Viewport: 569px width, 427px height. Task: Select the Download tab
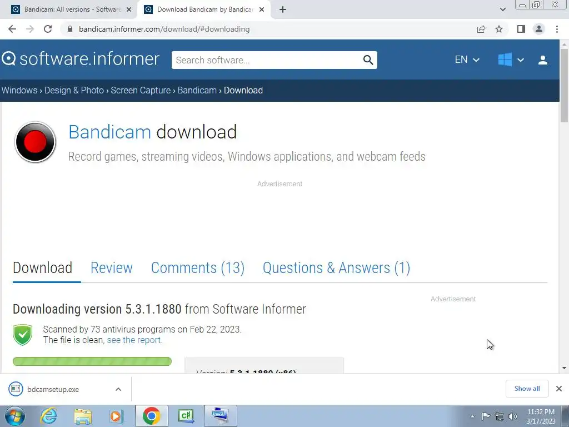[42, 268]
